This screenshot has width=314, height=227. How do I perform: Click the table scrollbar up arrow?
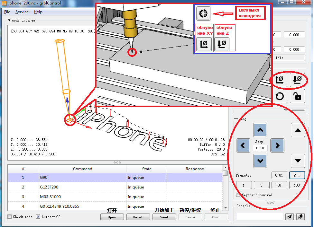(226, 168)
